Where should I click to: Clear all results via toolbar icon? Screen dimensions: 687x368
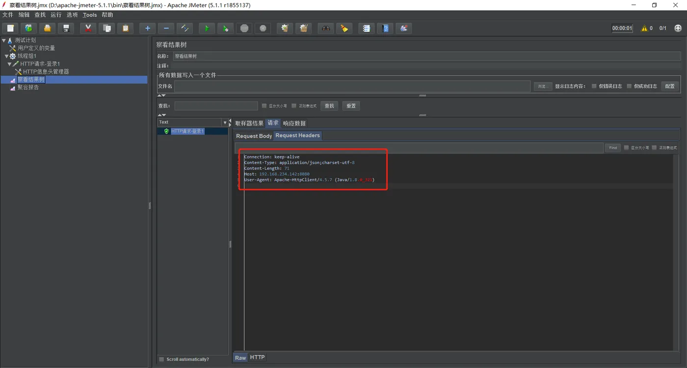coord(303,28)
